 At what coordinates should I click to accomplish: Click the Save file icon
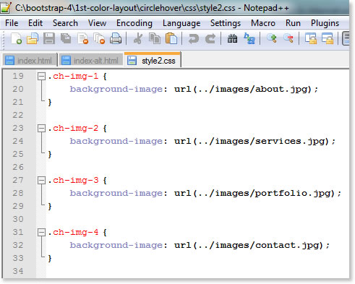pyautogui.click(x=49, y=38)
